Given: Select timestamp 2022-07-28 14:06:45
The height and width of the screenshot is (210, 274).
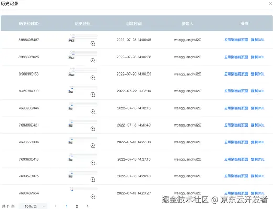Looking at the screenshot, I should pos(134,40).
